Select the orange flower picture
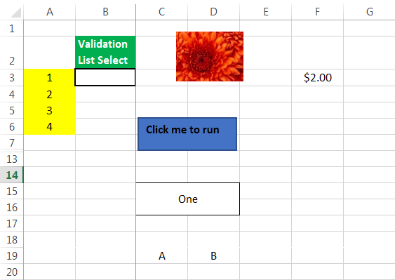This screenshot has width=395, height=280. point(210,56)
